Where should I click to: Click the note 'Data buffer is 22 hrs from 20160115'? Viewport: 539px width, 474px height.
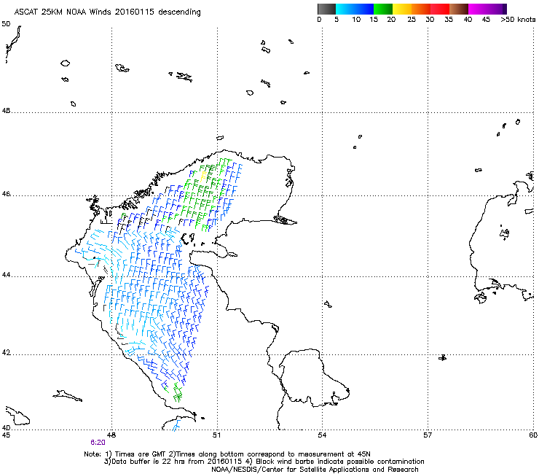(x=176, y=462)
